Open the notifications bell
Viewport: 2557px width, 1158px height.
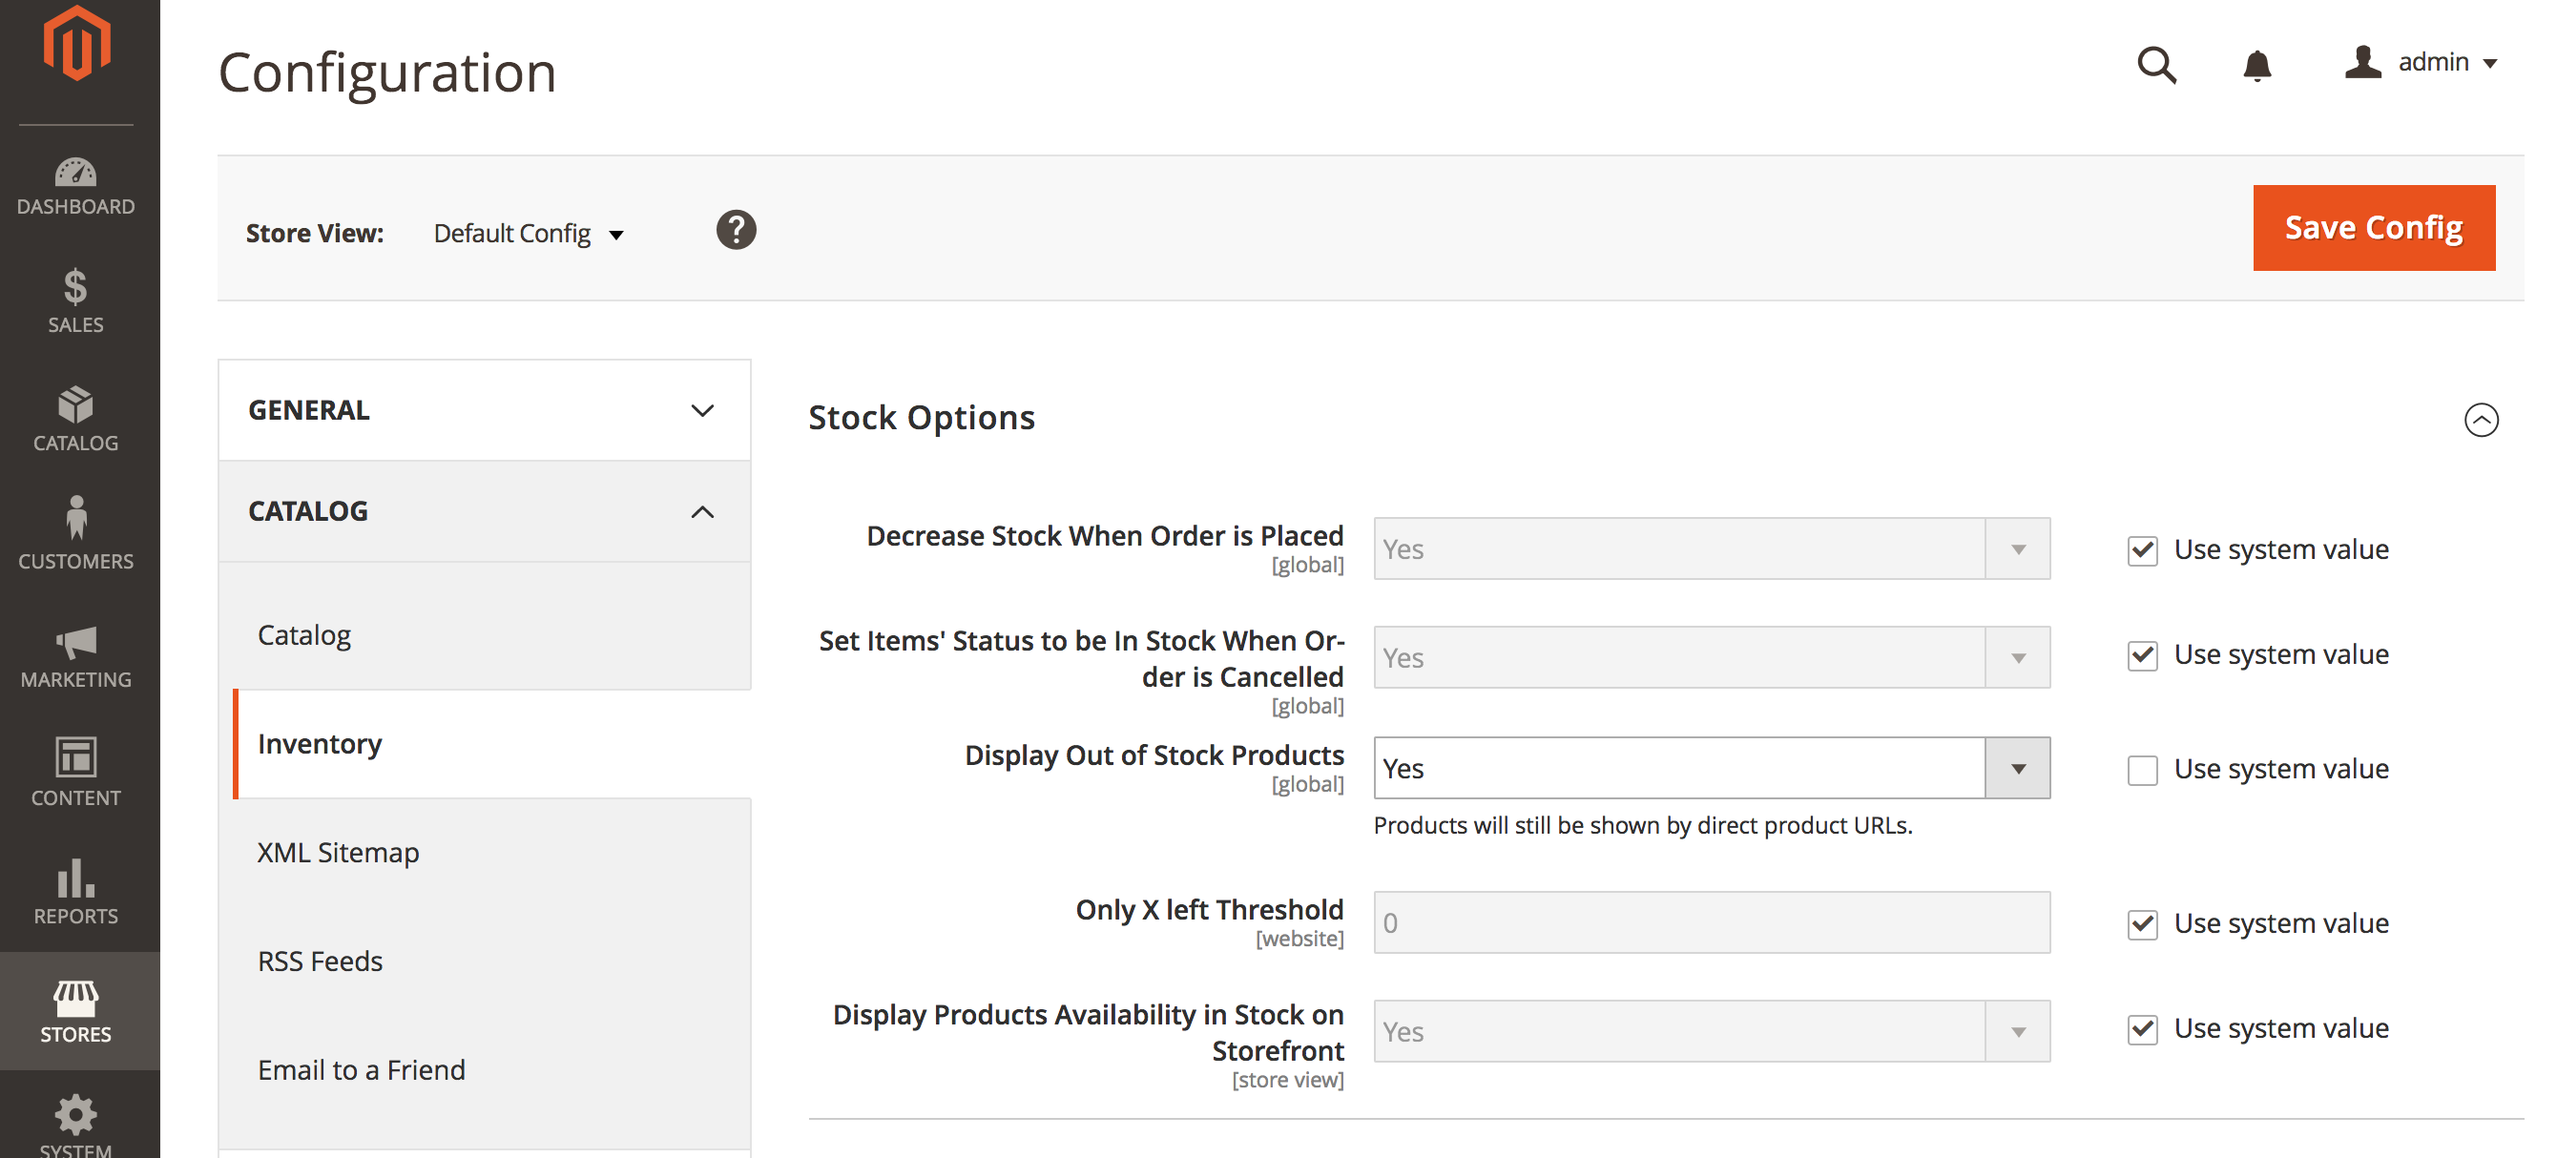2256,66
